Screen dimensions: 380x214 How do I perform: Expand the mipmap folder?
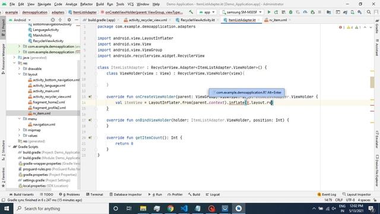tap(19, 130)
